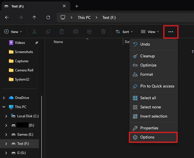Click the monitor icon in address bar

pos(63,17)
